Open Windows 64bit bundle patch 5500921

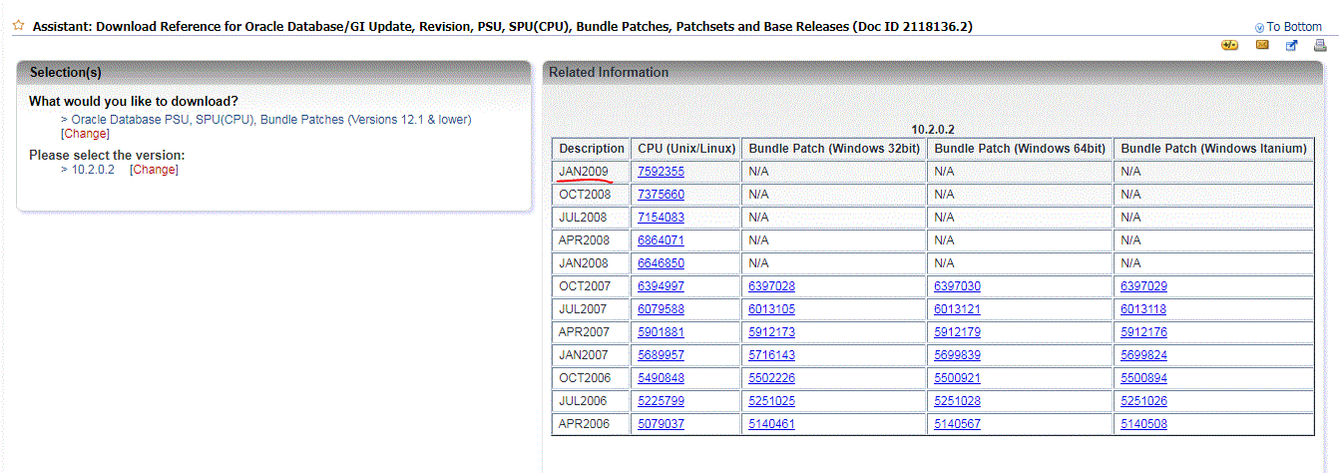point(957,378)
